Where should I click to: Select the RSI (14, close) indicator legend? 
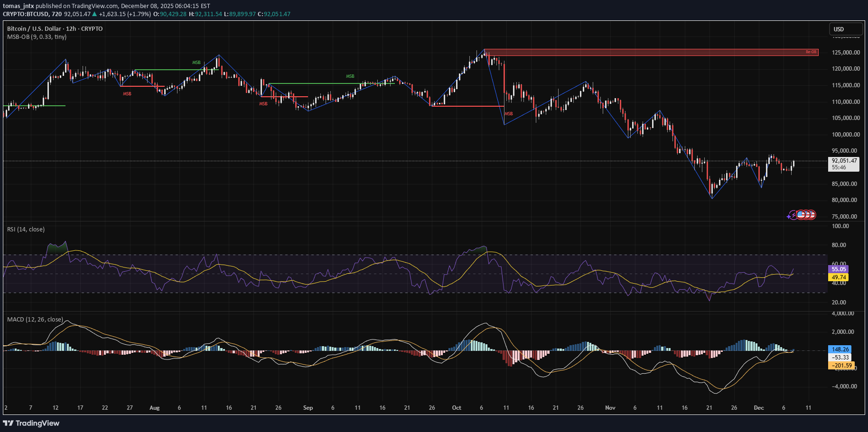pos(26,230)
